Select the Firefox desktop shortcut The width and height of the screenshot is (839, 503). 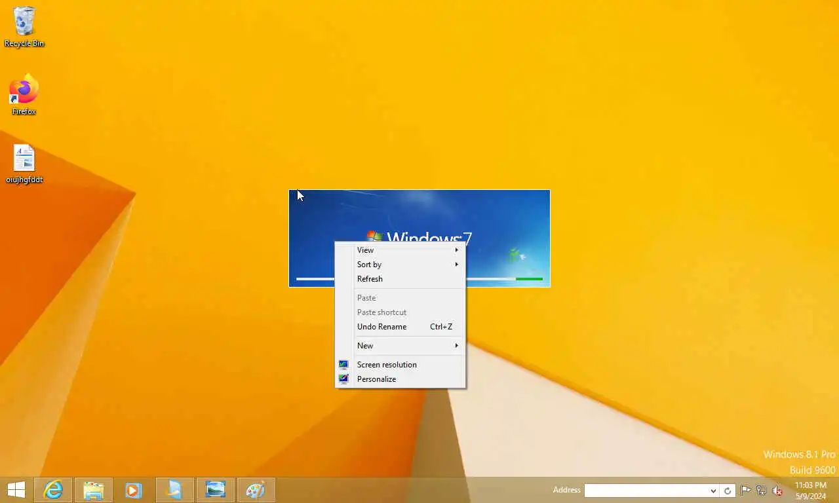24,95
